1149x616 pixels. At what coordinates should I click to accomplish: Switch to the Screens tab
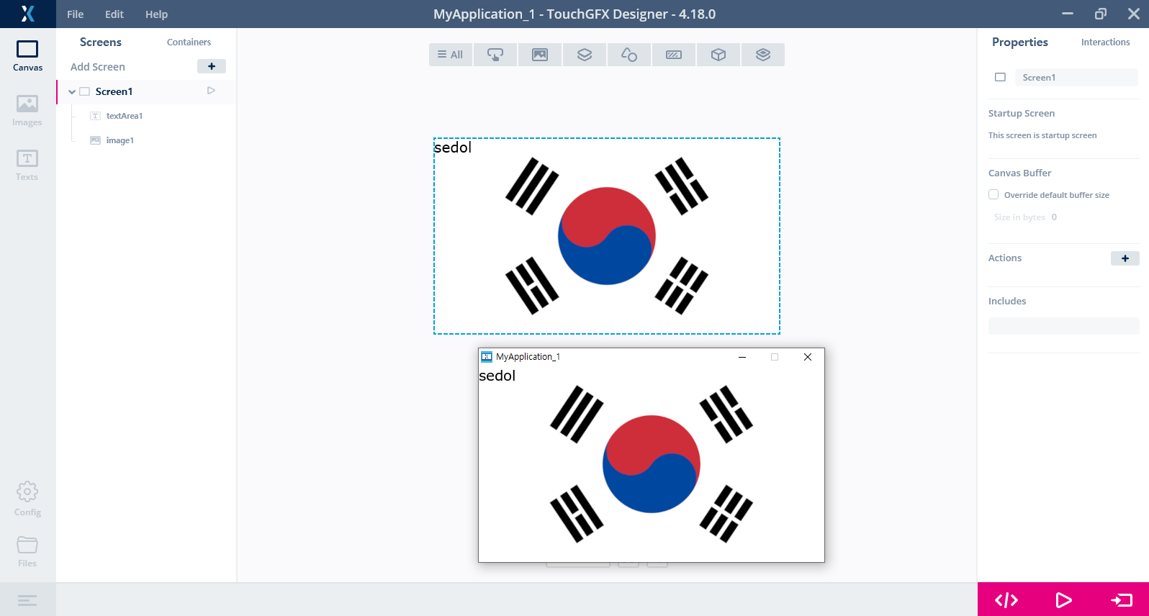pyautogui.click(x=101, y=42)
